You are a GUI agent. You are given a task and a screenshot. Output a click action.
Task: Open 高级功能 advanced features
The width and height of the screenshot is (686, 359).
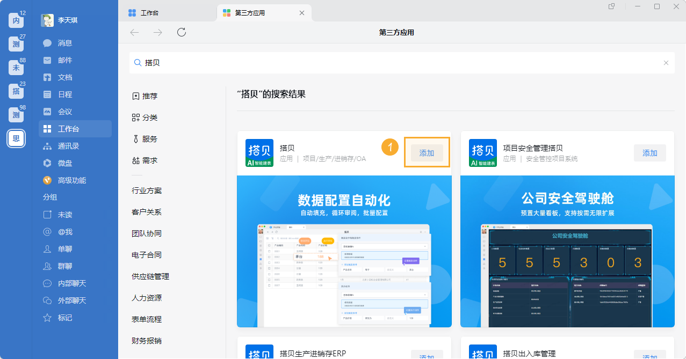tap(70, 180)
